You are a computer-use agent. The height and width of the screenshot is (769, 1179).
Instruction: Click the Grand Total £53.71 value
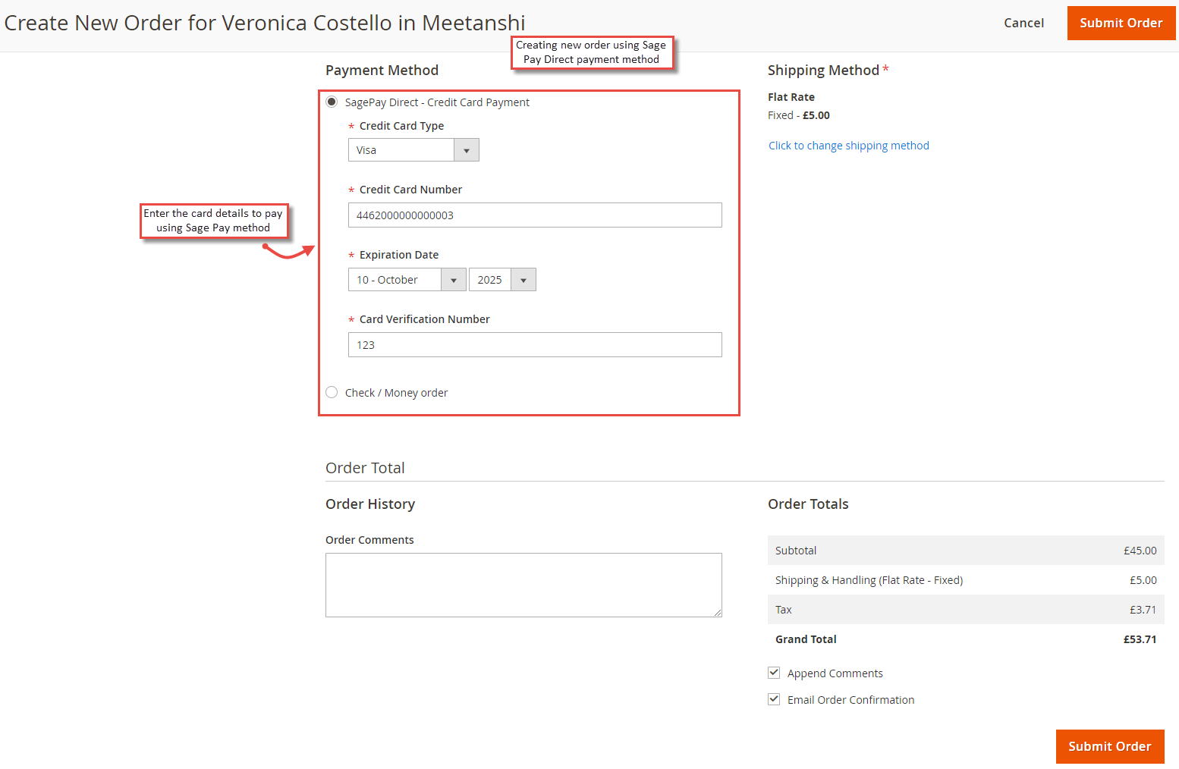click(x=1140, y=639)
